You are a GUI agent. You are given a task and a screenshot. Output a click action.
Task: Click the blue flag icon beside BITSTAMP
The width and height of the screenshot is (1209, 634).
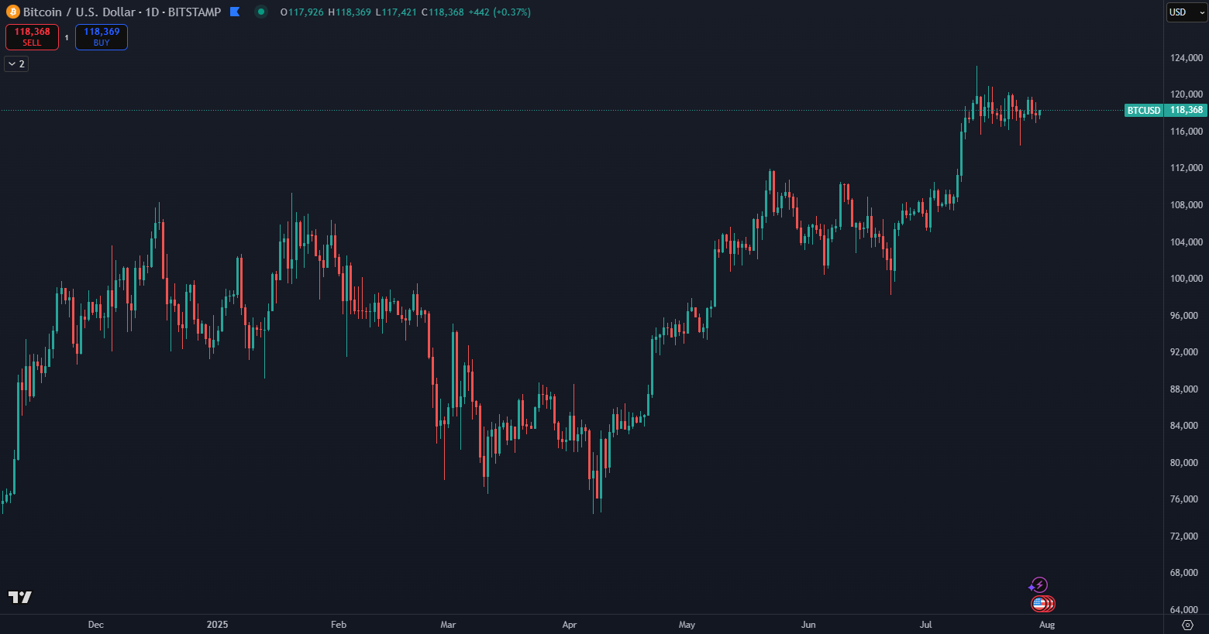[235, 12]
